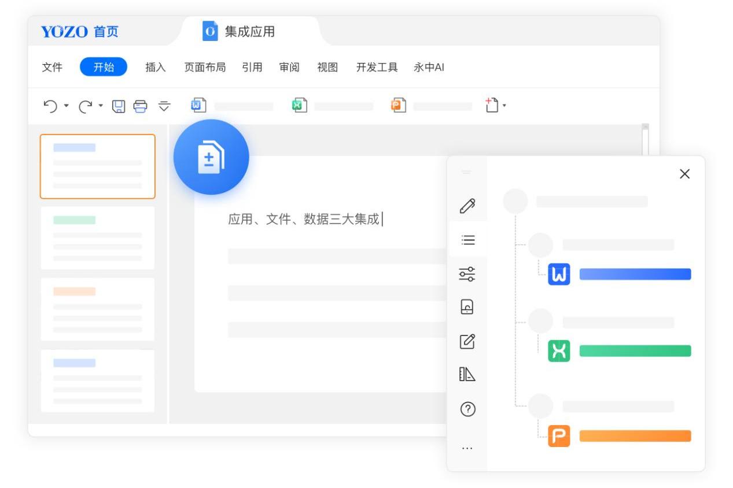Click the help question mark icon
Image resolution: width=733 pixels, height=488 pixels.
pyautogui.click(x=467, y=409)
